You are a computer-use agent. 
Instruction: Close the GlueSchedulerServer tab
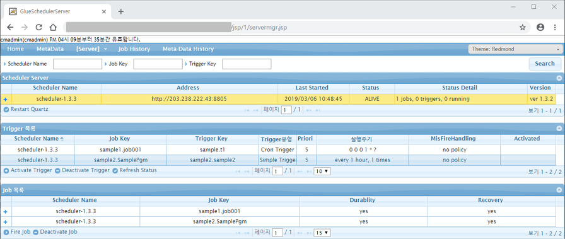[104, 11]
